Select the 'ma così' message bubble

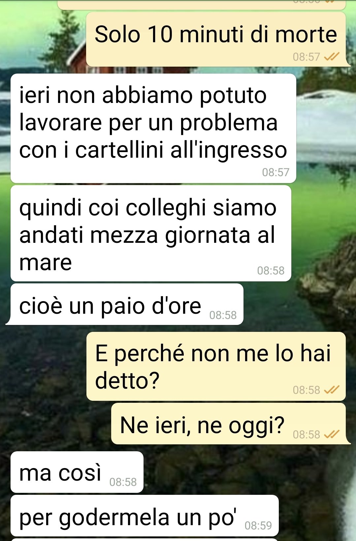click(77, 472)
